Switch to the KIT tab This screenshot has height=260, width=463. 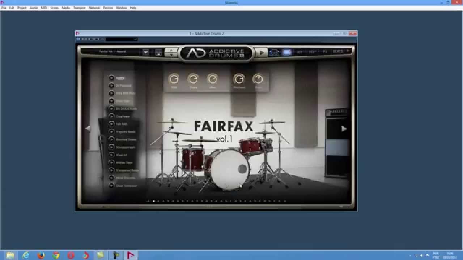pos(300,52)
